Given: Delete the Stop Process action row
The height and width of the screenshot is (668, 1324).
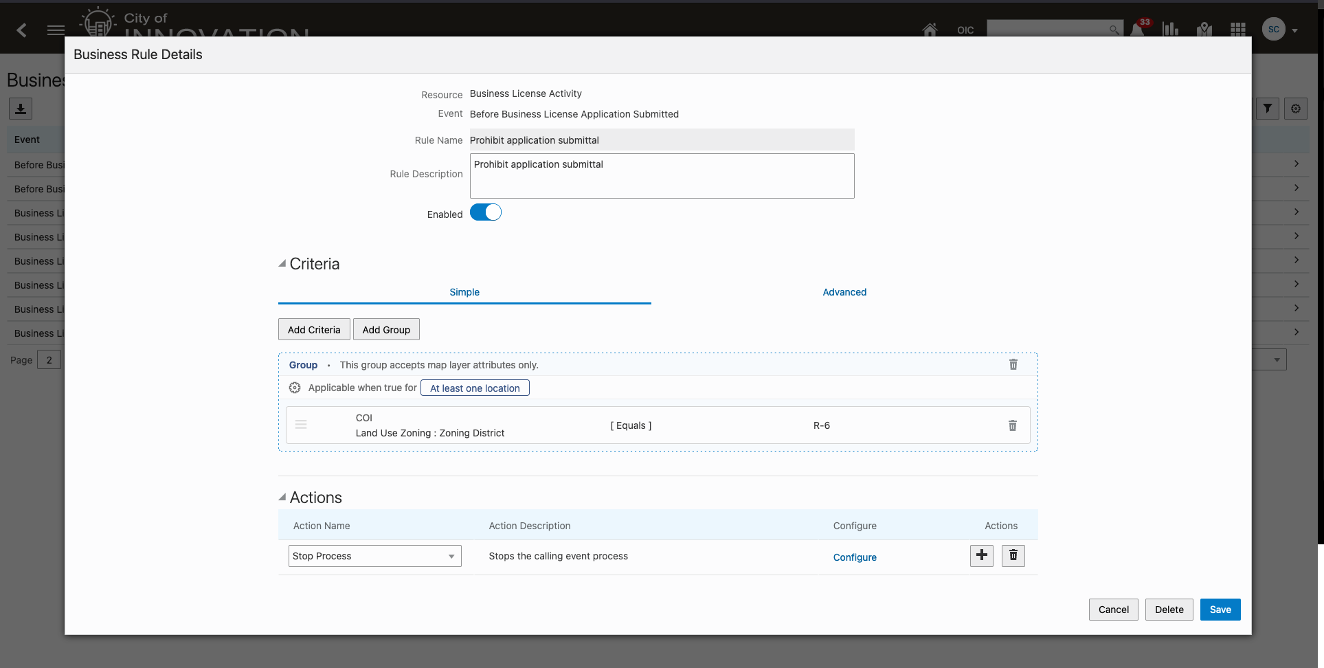Looking at the screenshot, I should (1013, 555).
